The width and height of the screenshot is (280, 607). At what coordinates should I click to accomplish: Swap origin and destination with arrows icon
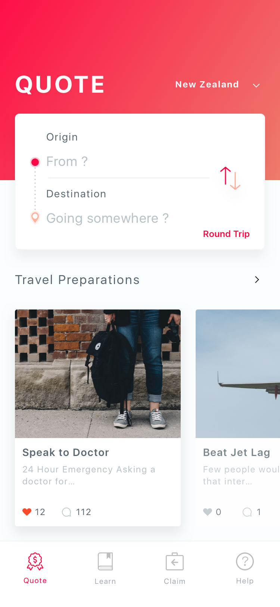[x=230, y=178]
